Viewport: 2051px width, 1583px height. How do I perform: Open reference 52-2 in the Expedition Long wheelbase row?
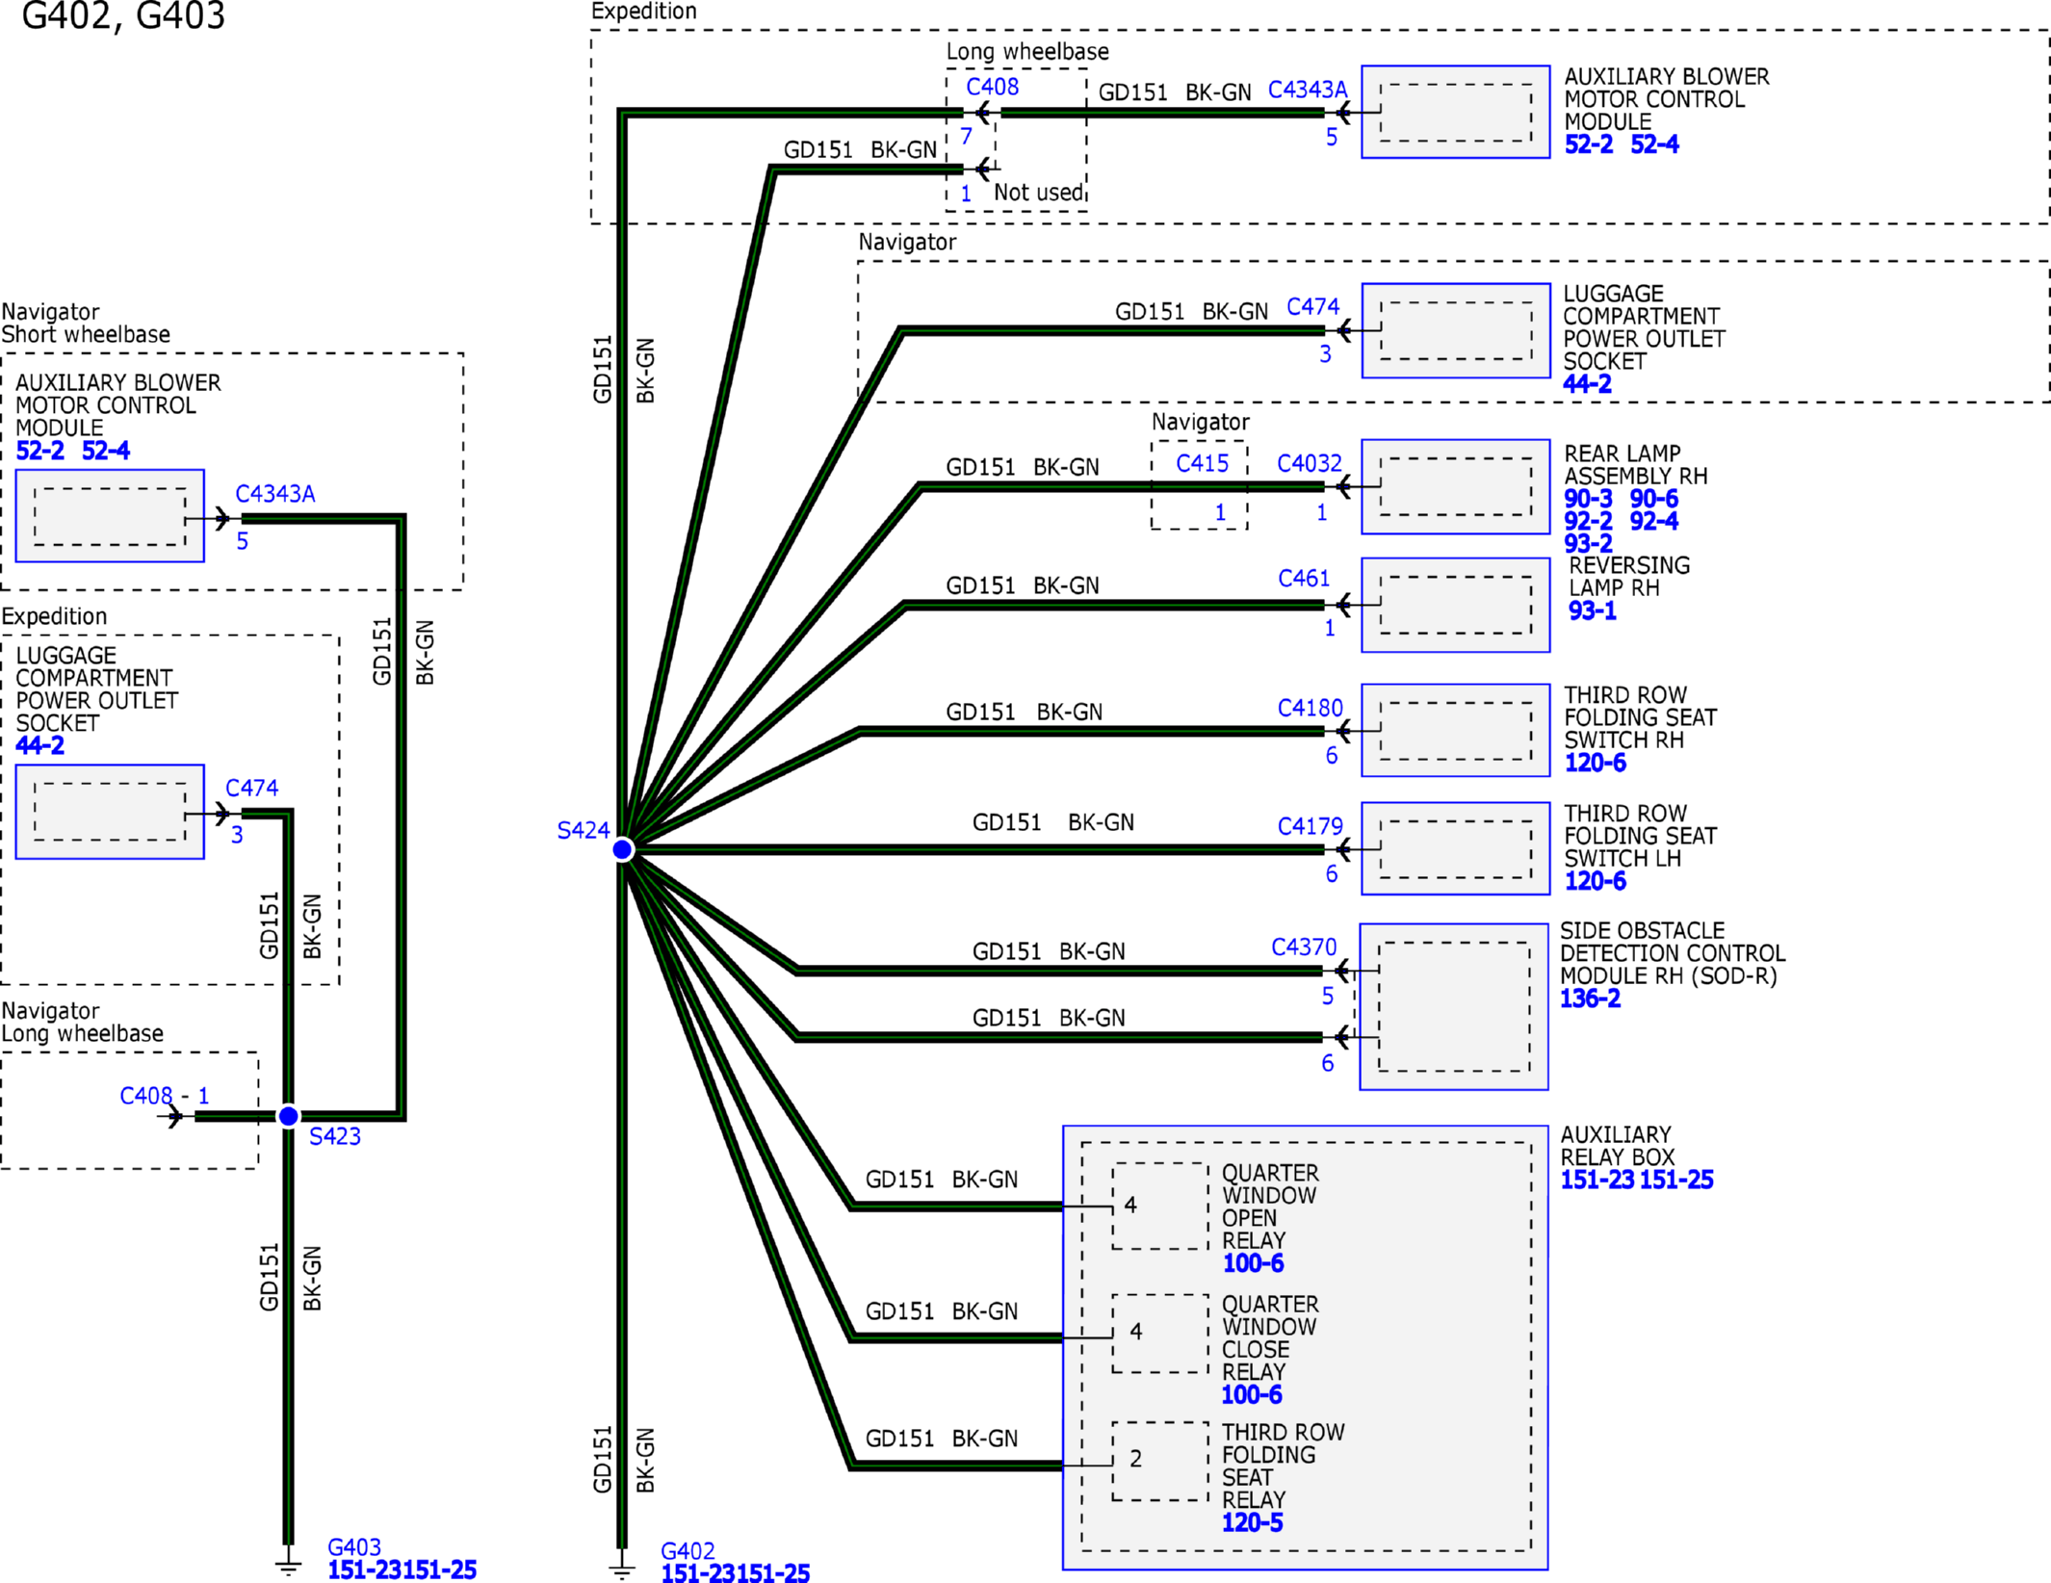pos(1589,144)
